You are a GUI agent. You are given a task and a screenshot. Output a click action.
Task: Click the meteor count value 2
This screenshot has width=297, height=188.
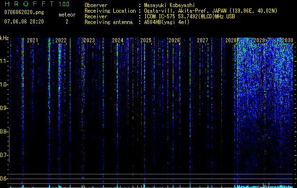pyautogui.click(x=67, y=22)
